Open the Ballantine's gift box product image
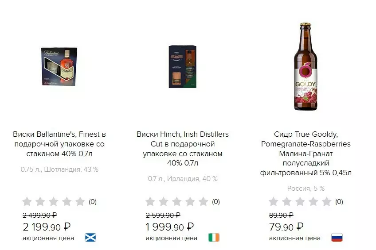This screenshot has width=376, height=250. [x=59, y=67]
